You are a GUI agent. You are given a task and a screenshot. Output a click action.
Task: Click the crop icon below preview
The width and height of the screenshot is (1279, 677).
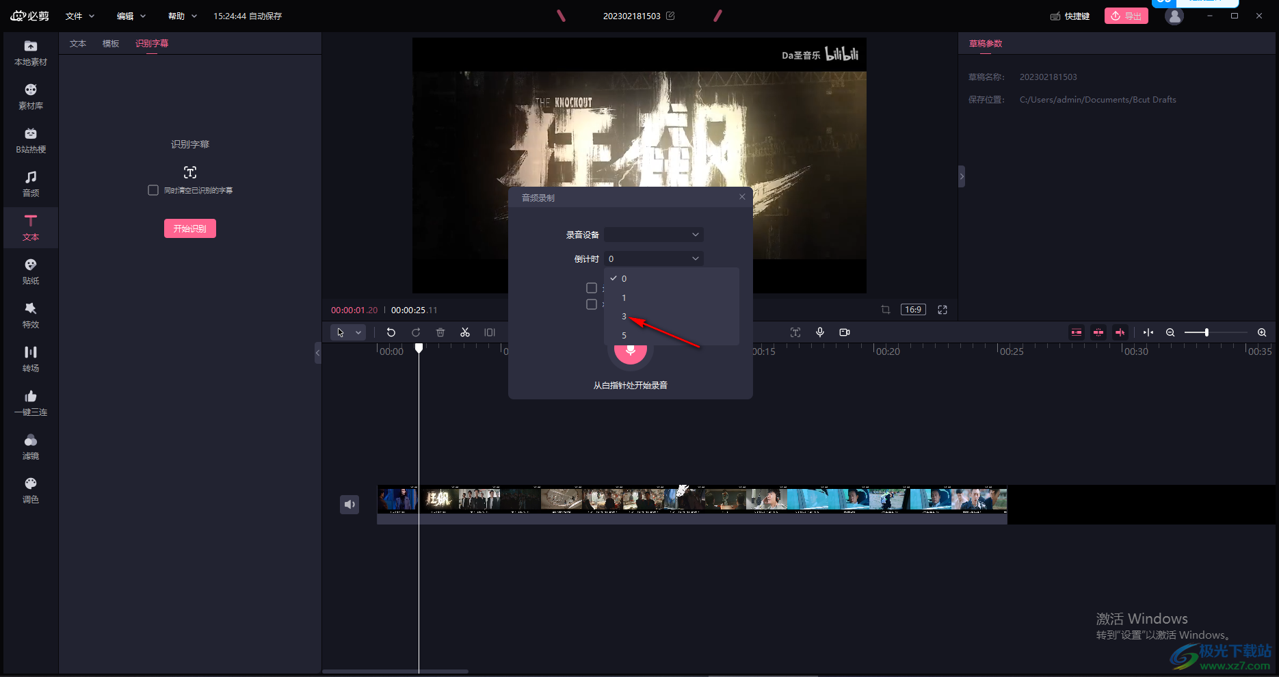click(x=886, y=310)
